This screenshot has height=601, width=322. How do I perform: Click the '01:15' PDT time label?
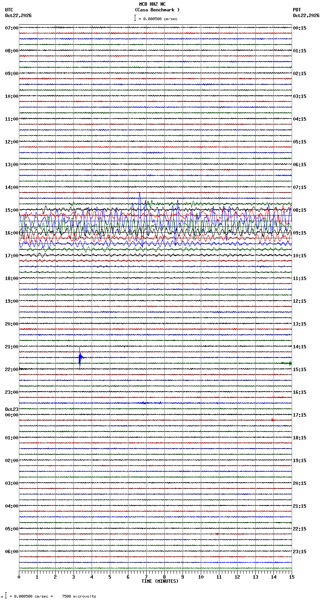click(x=300, y=51)
